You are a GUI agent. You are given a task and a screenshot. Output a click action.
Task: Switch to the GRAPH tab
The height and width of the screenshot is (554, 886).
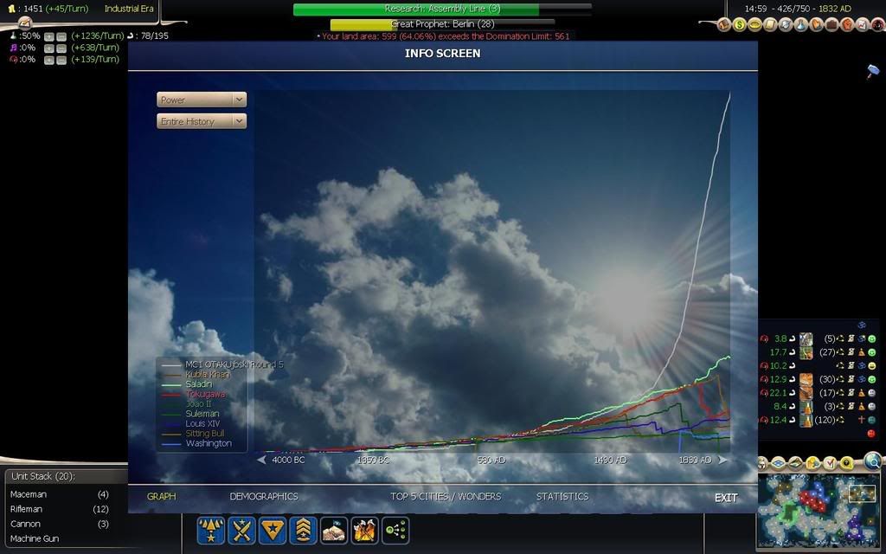click(162, 496)
